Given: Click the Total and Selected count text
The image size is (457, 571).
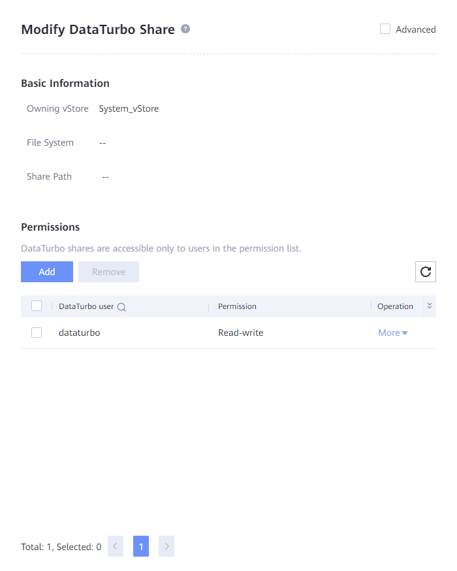Looking at the screenshot, I should point(61,547).
